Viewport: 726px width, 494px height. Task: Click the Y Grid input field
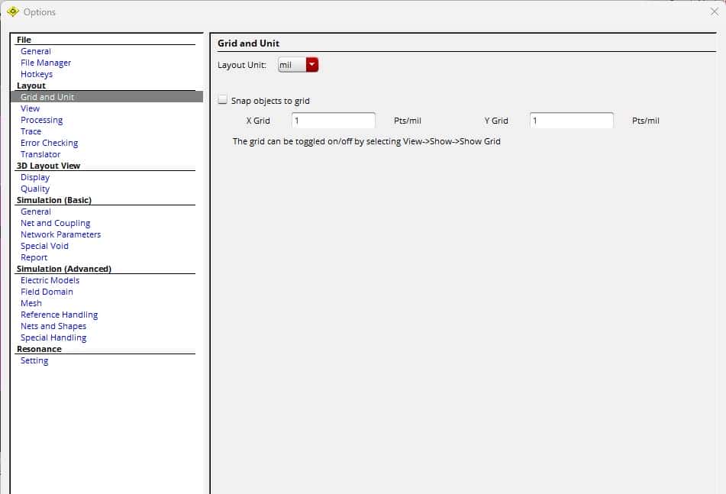coord(571,121)
